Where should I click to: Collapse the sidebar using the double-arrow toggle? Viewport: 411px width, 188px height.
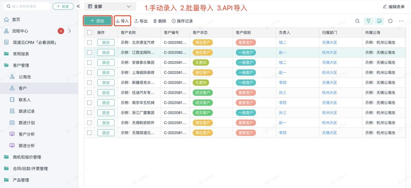(78, 6)
